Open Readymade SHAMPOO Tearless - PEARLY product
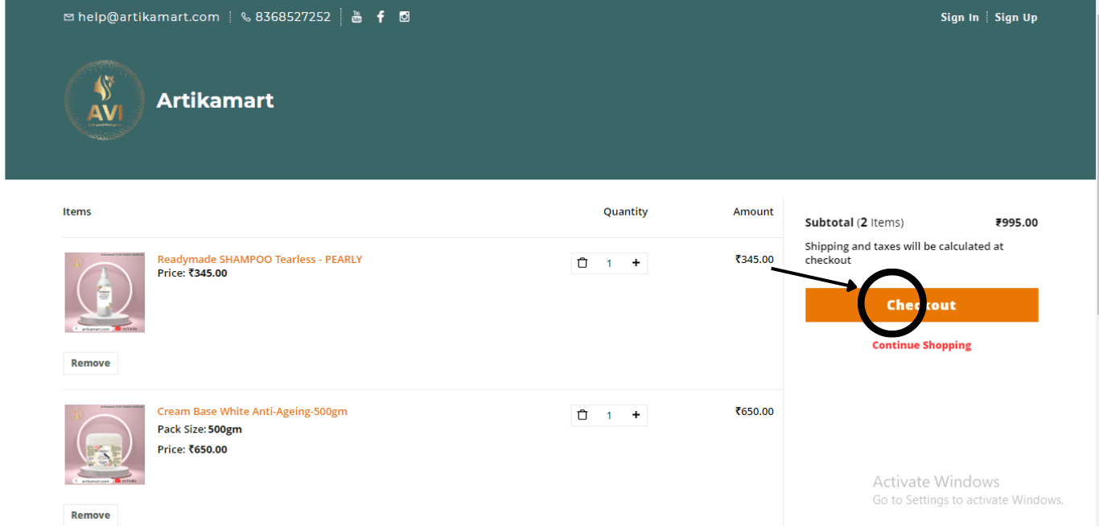 coord(260,259)
